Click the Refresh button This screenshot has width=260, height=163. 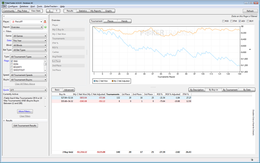click(250, 11)
